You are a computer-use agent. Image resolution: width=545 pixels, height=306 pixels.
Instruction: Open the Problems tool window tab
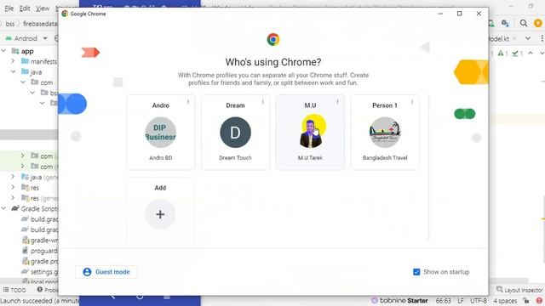click(x=48, y=290)
